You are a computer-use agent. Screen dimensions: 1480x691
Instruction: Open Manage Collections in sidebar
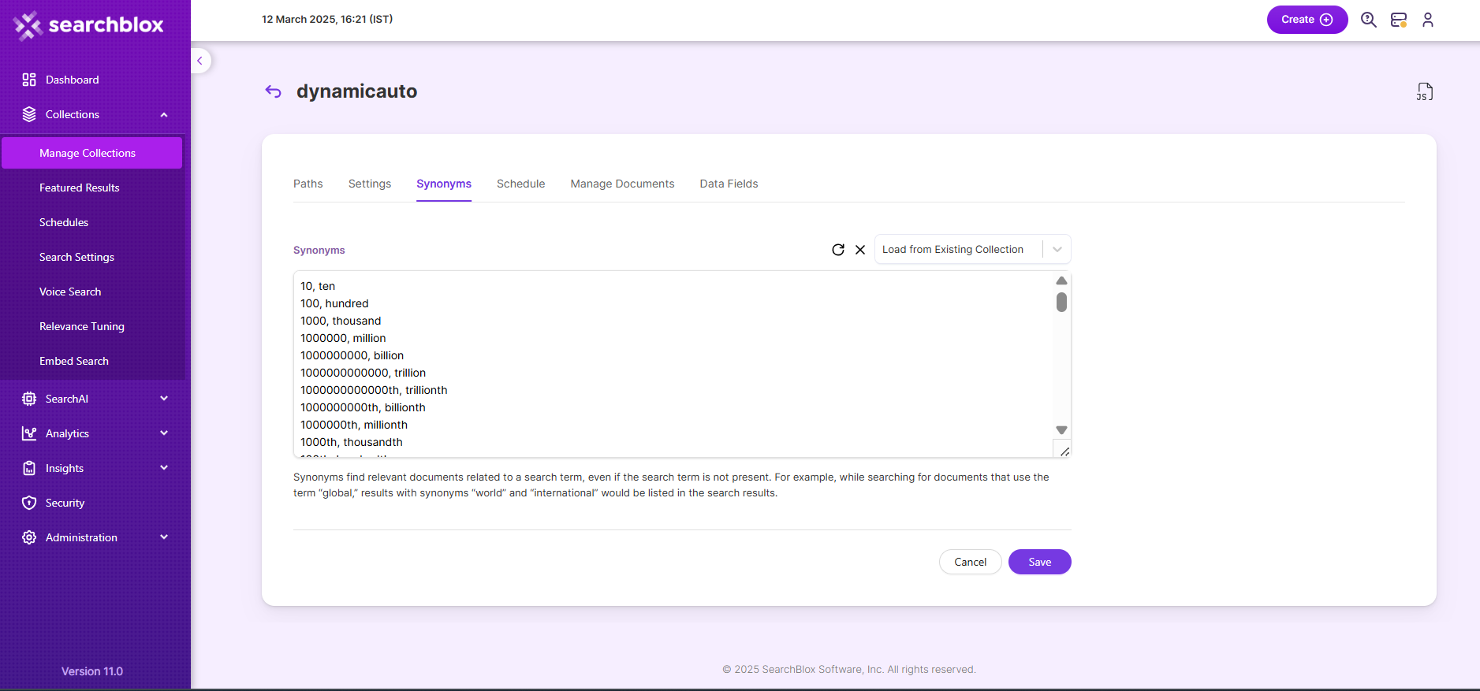91,153
